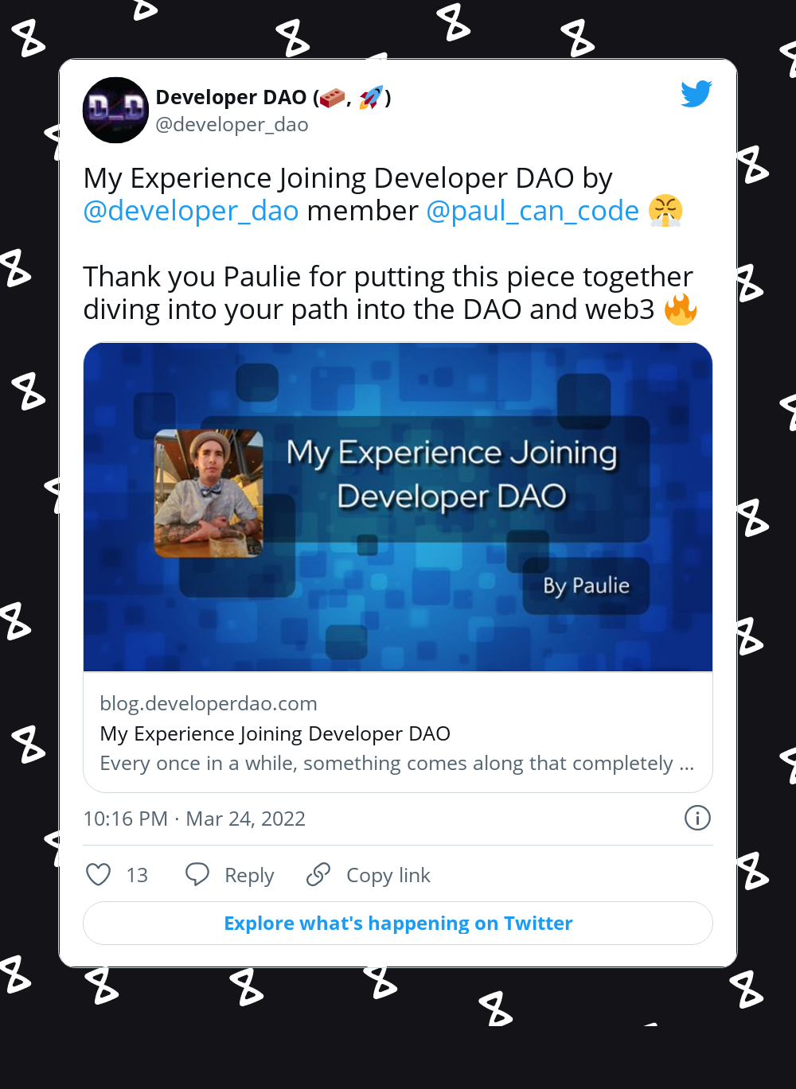Click the Copy link chain icon
Screen dimensions: 796x1089
tap(318, 874)
